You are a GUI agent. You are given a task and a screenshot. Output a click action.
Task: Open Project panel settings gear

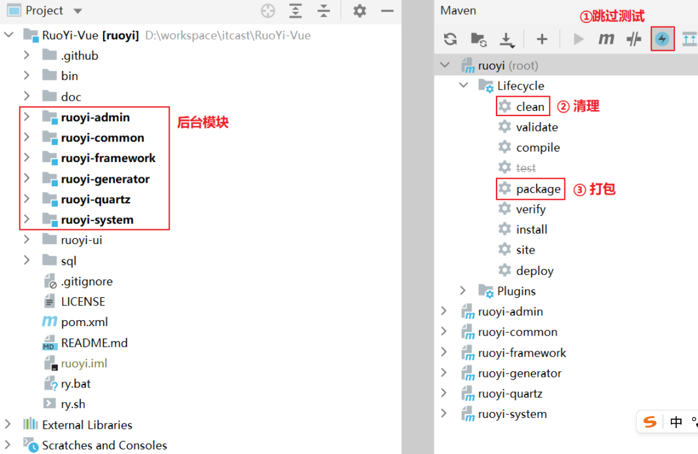click(360, 11)
